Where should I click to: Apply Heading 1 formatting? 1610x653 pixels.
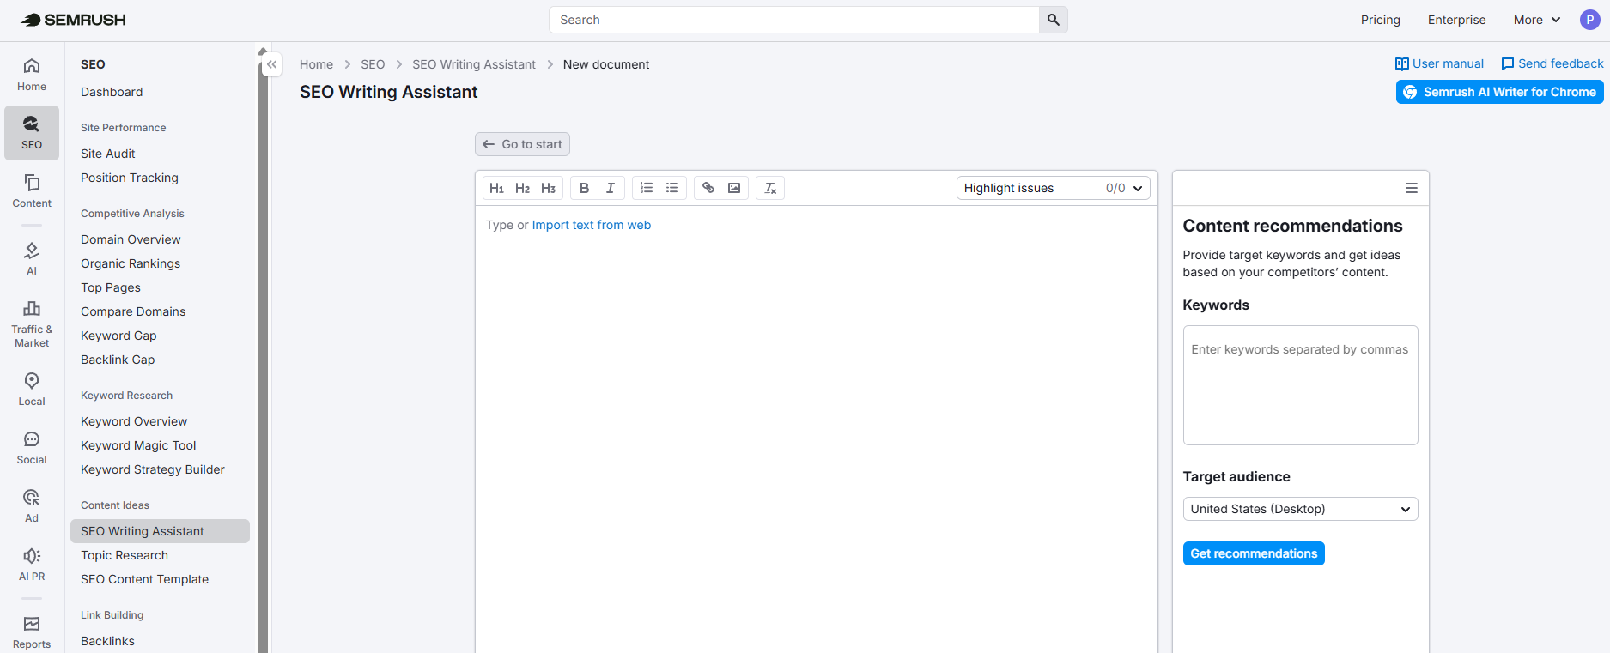point(497,188)
